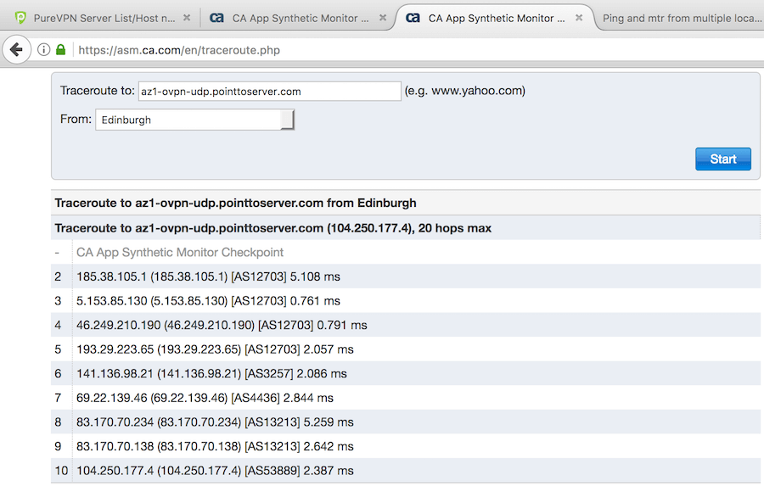This screenshot has width=764, height=486.
Task: Click the green secure padlock icon
Action: [x=61, y=50]
